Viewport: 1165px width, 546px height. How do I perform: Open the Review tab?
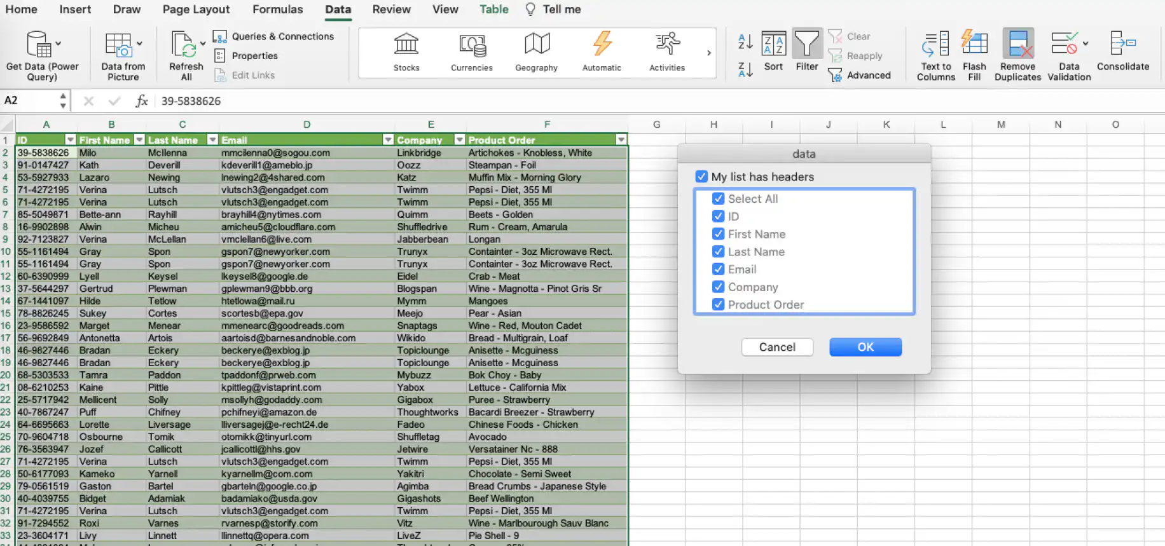(392, 10)
